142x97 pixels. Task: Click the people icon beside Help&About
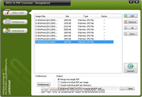(x=8, y=30)
